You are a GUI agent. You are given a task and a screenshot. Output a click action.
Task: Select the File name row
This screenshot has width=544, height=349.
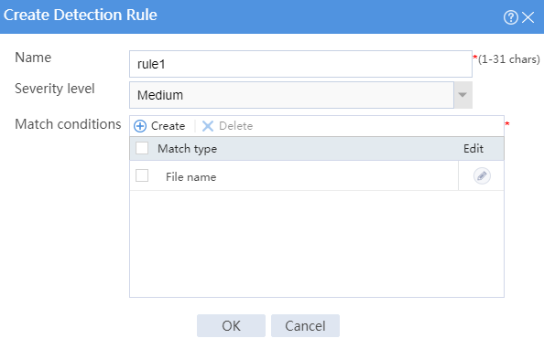click(x=317, y=175)
